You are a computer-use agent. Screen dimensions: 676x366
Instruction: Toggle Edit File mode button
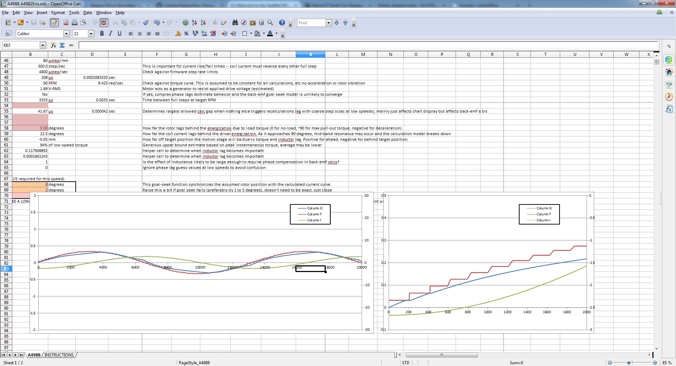click(54, 23)
